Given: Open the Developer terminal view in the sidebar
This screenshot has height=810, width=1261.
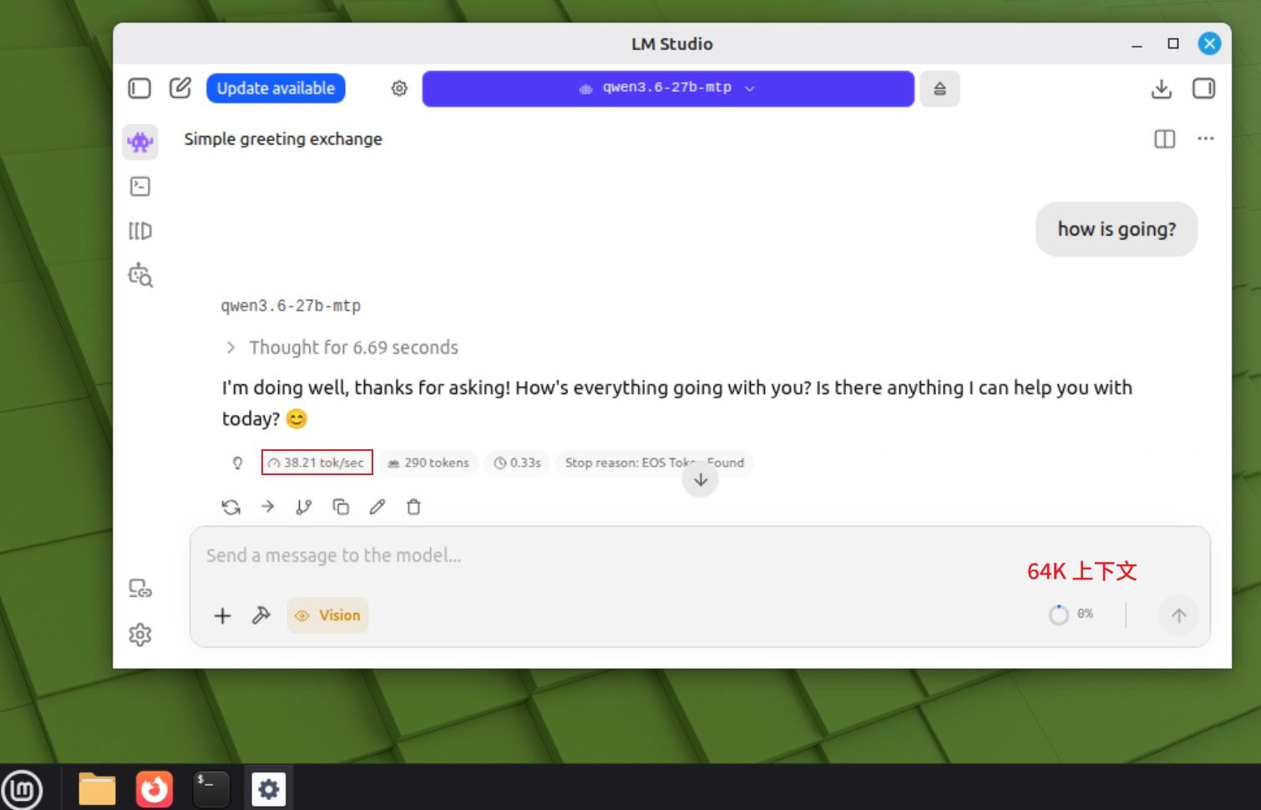Looking at the screenshot, I should [140, 186].
